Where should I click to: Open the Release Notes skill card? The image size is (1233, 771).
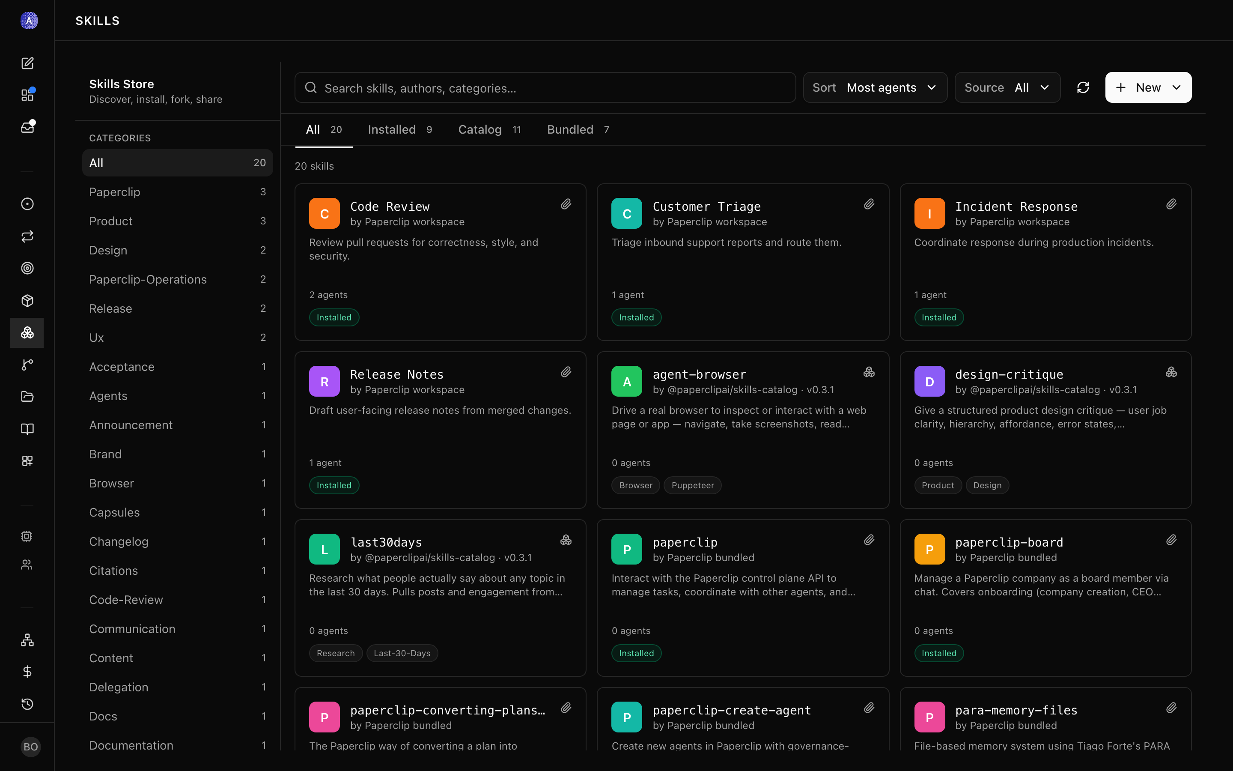click(x=440, y=430)
